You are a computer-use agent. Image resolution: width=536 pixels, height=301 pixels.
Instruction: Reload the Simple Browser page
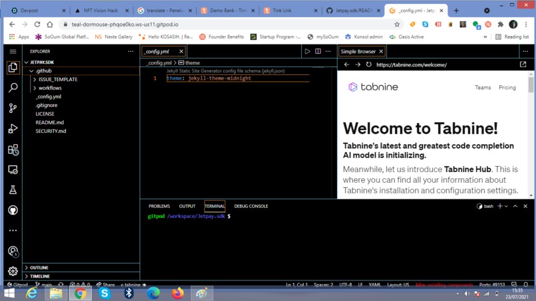point(368,64)
